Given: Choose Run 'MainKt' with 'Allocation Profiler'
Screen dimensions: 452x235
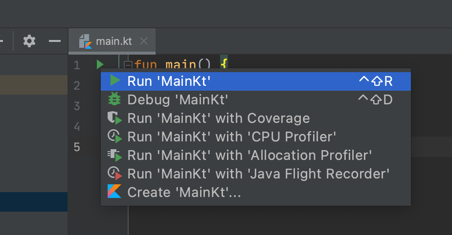Looking at the screenshot, I should (x=256, y=156).
